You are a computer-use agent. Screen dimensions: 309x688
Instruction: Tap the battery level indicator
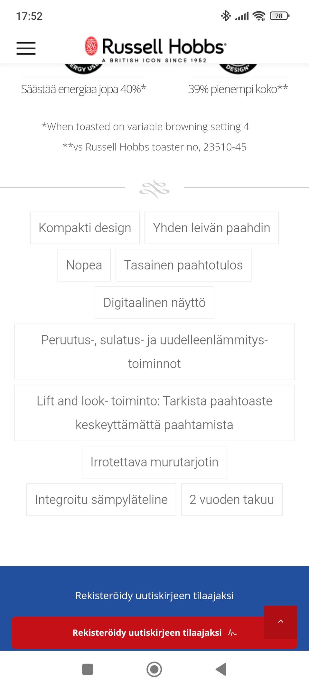[x=279, y=16]
